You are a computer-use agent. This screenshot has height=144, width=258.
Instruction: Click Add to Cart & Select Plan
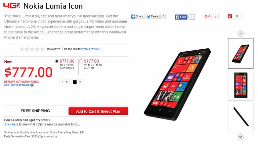[98, 111]
